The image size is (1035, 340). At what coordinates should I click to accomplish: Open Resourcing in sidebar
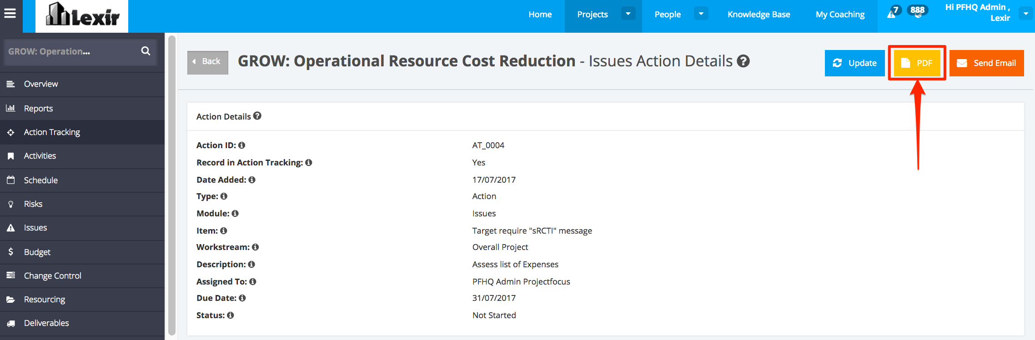tap(82, 300)
